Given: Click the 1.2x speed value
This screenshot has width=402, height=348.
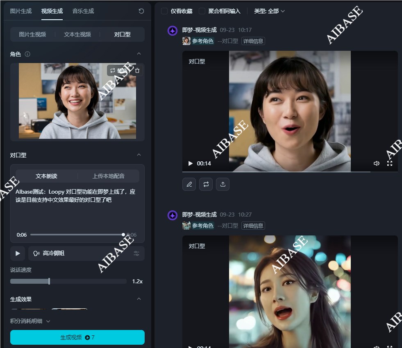Looking at the screenshot, I should (137, 281).
